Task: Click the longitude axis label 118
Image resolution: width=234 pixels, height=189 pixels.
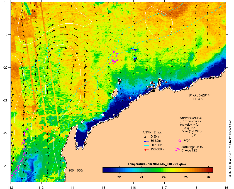Action: [x=195, y=187]
